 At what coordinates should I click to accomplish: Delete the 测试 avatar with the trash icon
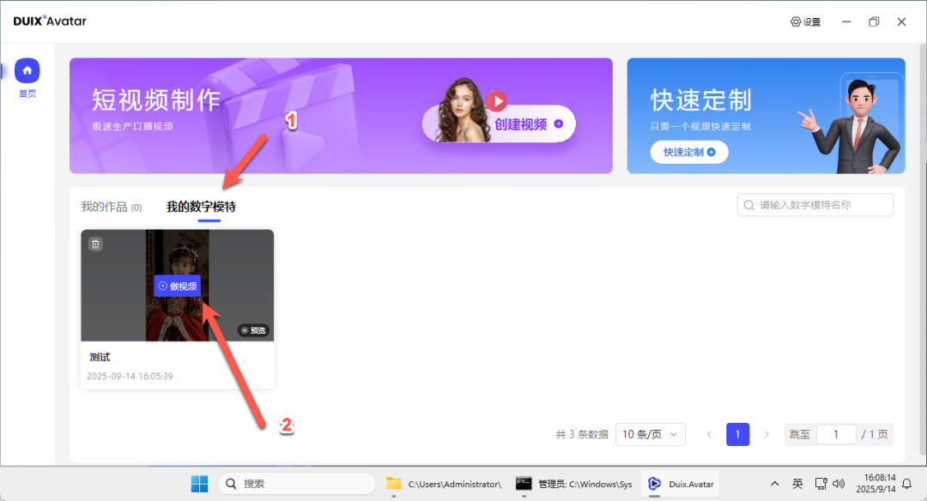(95, 244)
